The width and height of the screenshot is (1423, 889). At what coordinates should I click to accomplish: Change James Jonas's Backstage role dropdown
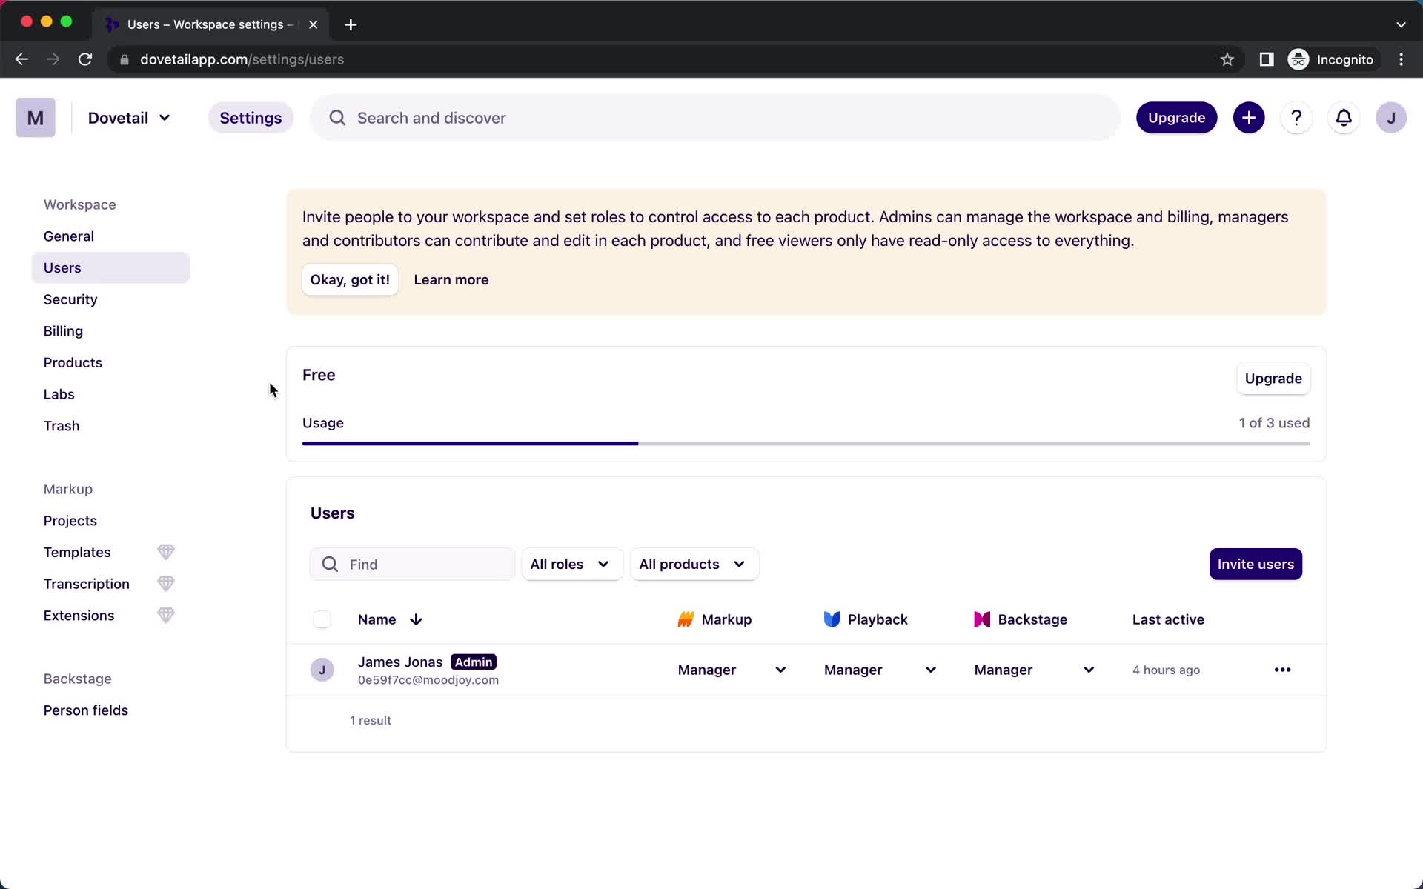(x=1035, y=670)
